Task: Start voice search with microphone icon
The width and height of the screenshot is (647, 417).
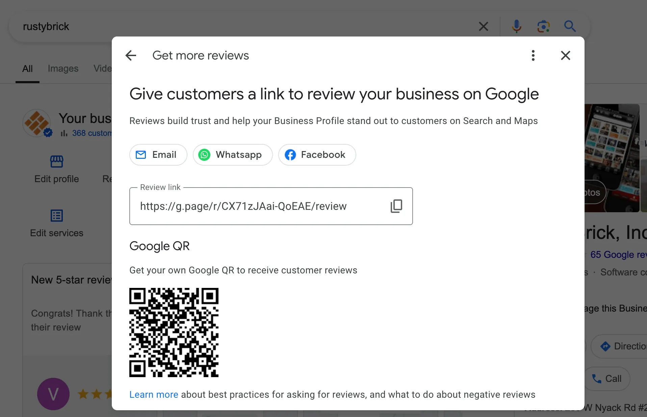Action: [516, 26]
